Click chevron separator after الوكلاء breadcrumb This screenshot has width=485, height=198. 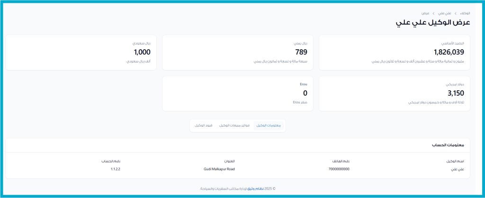tap(455, 13)
